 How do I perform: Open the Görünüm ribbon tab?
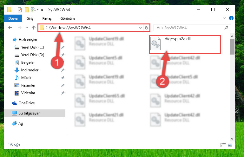pyautogui.click(x=68, y=18)
